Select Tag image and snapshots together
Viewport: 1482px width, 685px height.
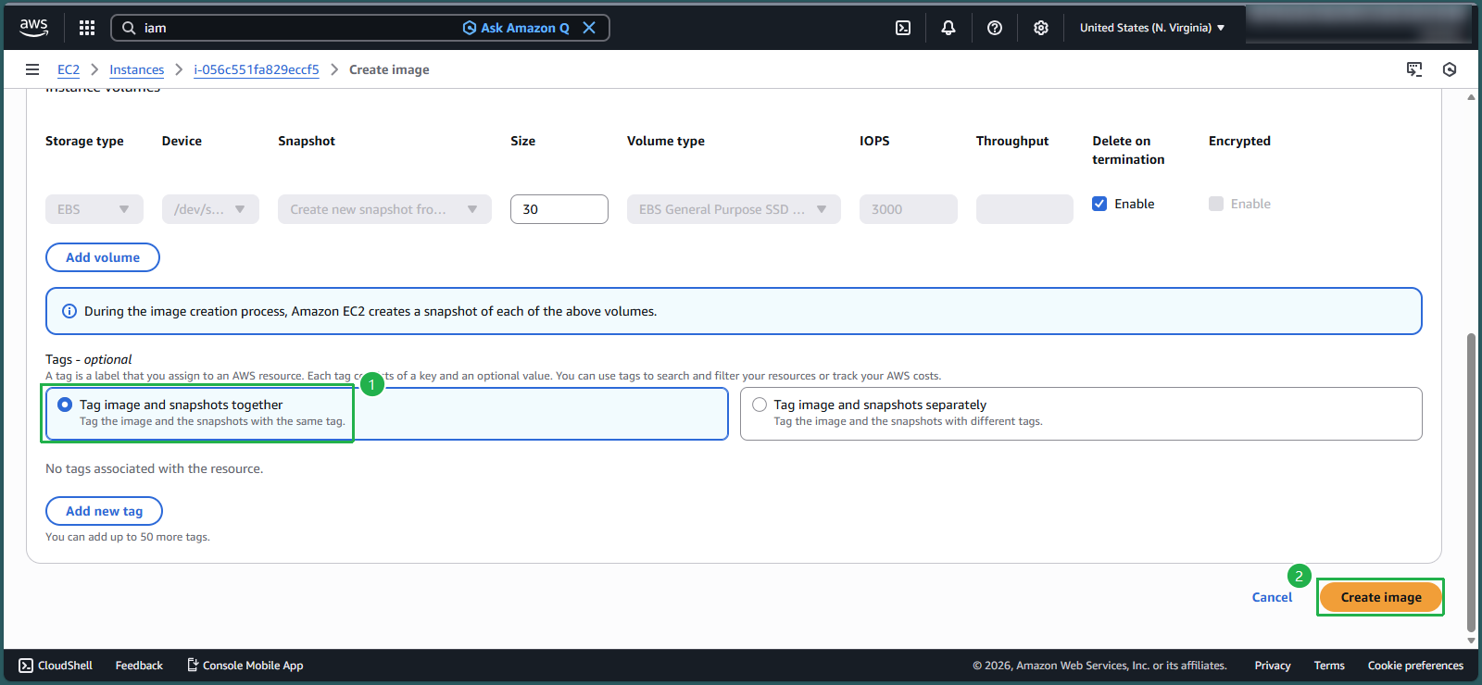pyautogui.click(x=65, y=405)
